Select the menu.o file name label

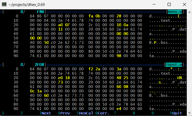point(175,12)
